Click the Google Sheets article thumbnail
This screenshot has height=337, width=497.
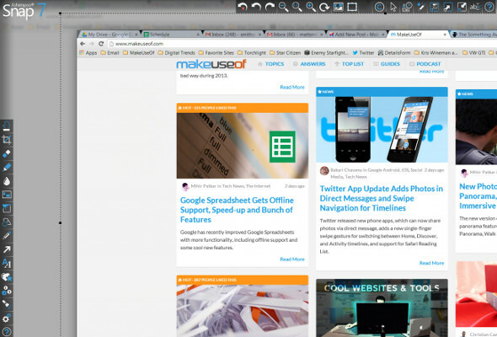tap(243, 146)
